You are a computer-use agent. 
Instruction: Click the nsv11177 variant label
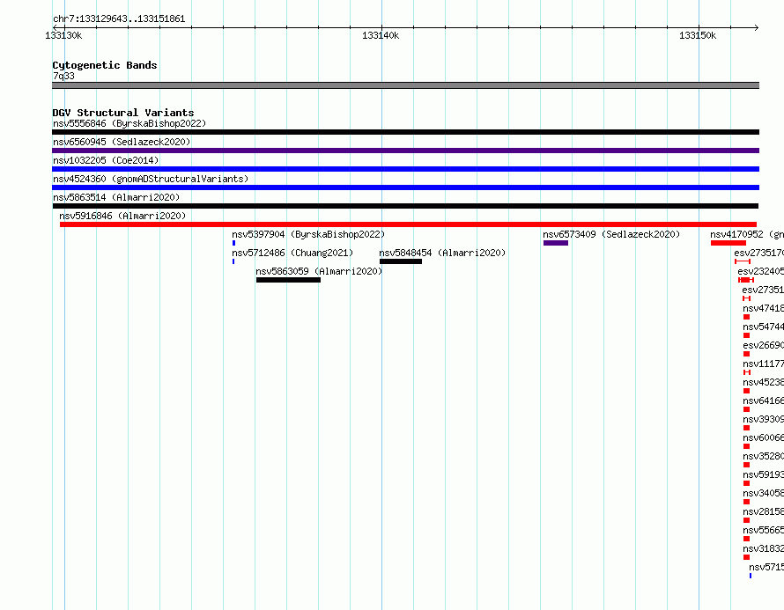pos(764,364)
